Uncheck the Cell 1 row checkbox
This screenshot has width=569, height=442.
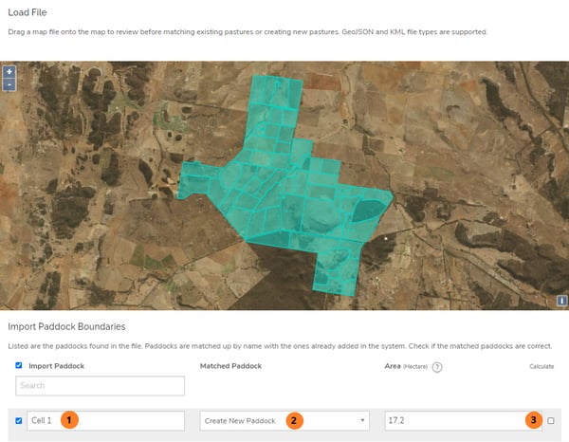point(20,420)
